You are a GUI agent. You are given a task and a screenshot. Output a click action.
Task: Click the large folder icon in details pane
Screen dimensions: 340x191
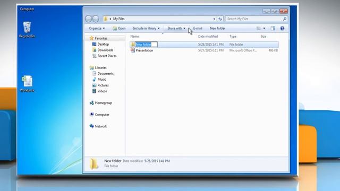pyautogui.click(x=94, y=163)
